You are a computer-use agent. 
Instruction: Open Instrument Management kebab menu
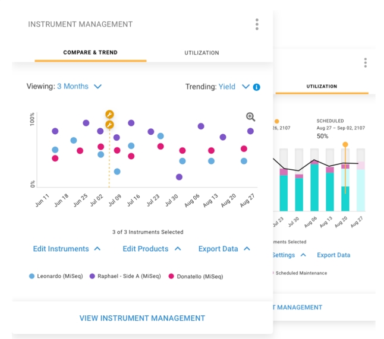pyautogui.click(x=257, y=24)
